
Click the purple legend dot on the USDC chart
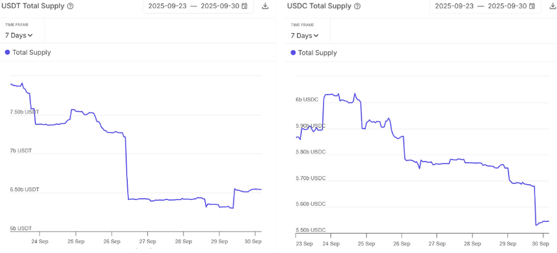tap(293, 53)
